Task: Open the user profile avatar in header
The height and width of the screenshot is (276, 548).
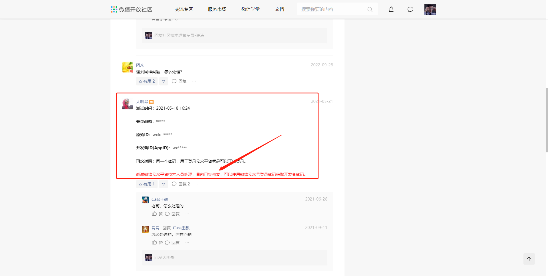Action: click(430, 9)
